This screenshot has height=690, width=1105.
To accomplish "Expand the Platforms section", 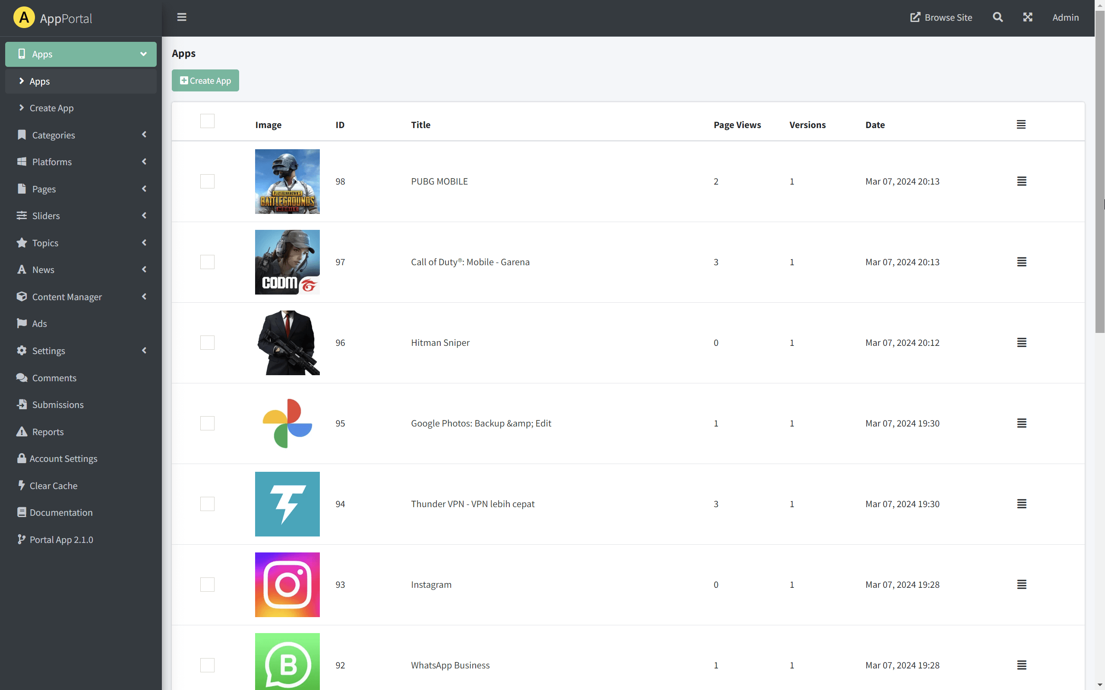I will 52,162.
